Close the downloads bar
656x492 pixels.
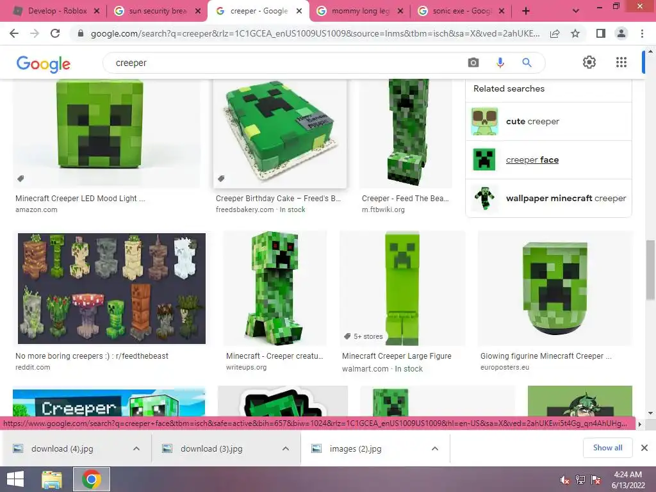[x=644, y=448]
